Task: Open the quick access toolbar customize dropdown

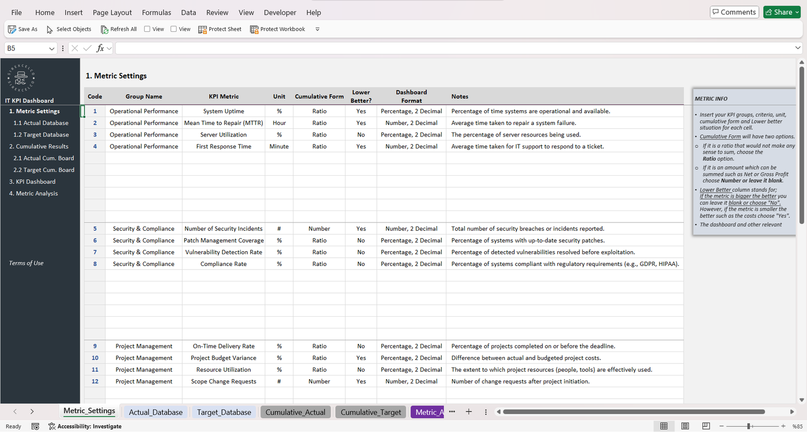Action: [317, 29]
